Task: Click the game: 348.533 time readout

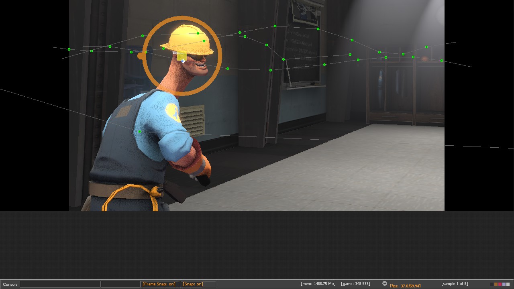Action: (x=355, y=284)
